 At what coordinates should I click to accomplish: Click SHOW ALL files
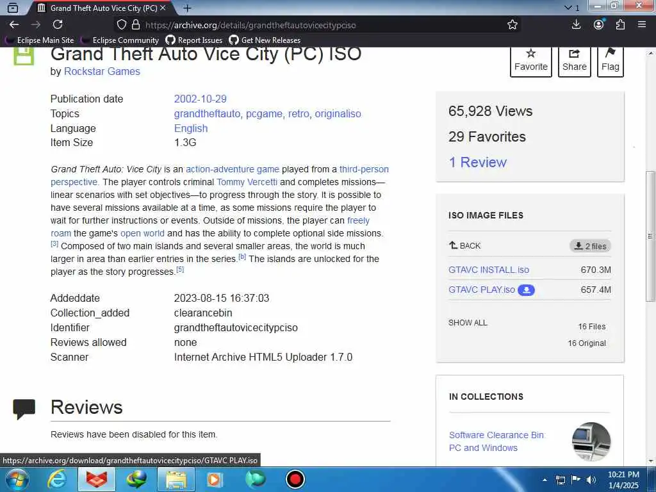(x=468, y=323)
